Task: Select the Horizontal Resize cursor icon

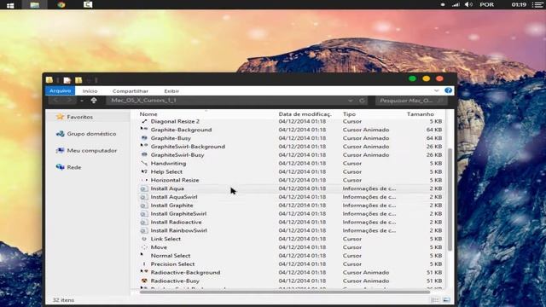Action: (x=144, y=180)
